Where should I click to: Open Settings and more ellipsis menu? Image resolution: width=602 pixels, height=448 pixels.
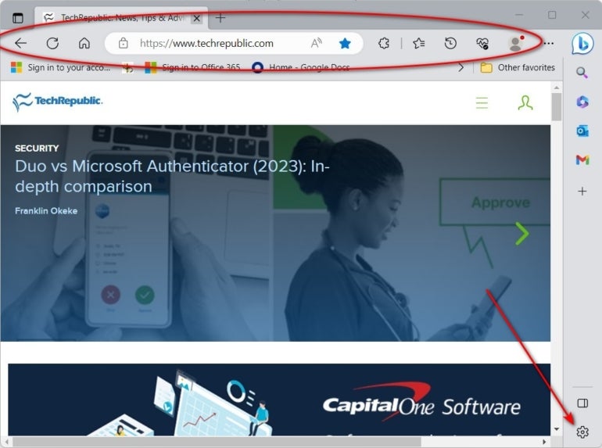click(549, 43)
